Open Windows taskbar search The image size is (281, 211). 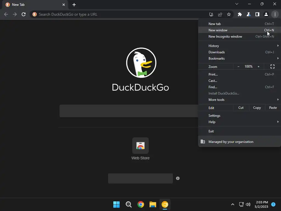[128, 204]
